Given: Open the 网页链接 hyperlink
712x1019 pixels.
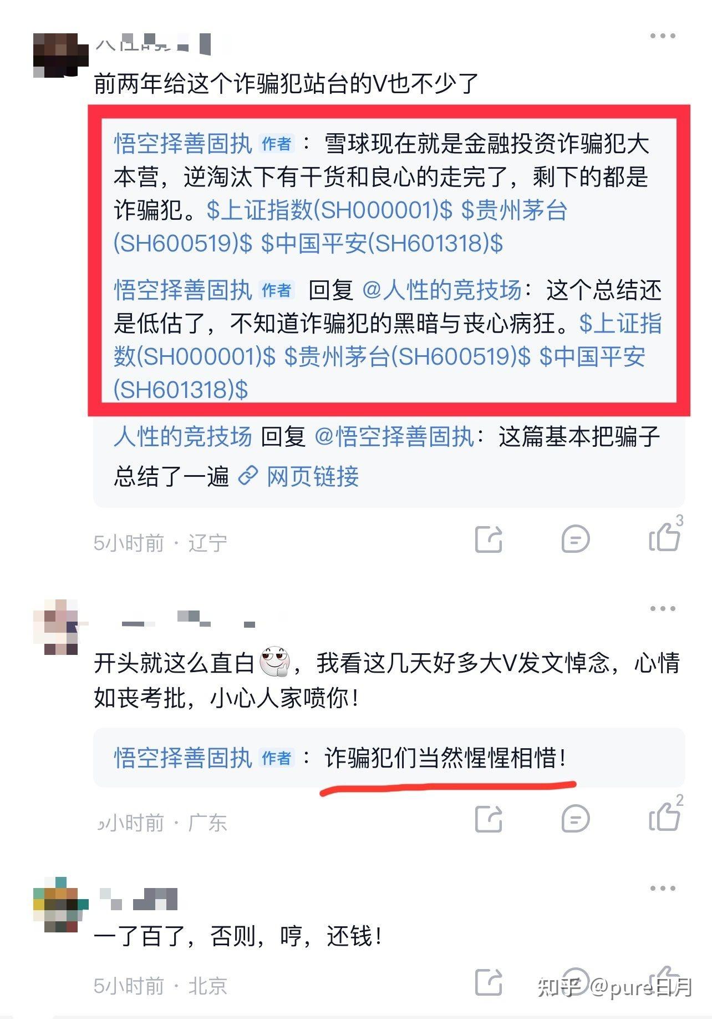Looking at the screenshot, I should pos(313,476).
